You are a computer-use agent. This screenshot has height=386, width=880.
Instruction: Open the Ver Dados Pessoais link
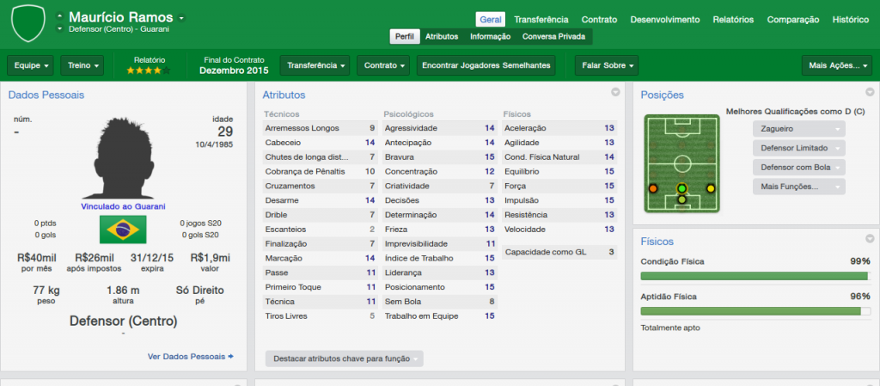(191, 356)
